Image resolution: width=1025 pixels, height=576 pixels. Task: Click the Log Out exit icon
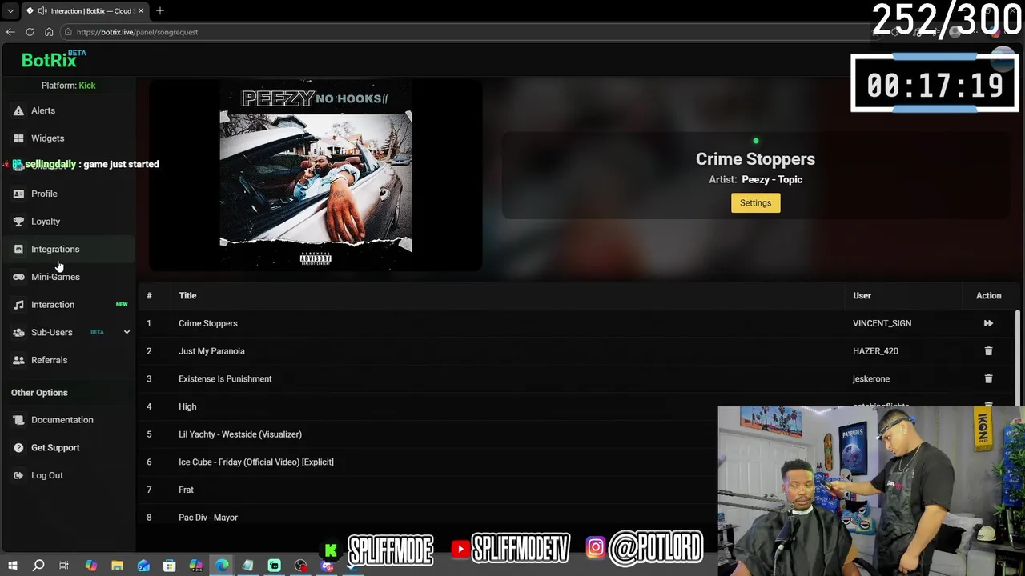coord(18,475)
